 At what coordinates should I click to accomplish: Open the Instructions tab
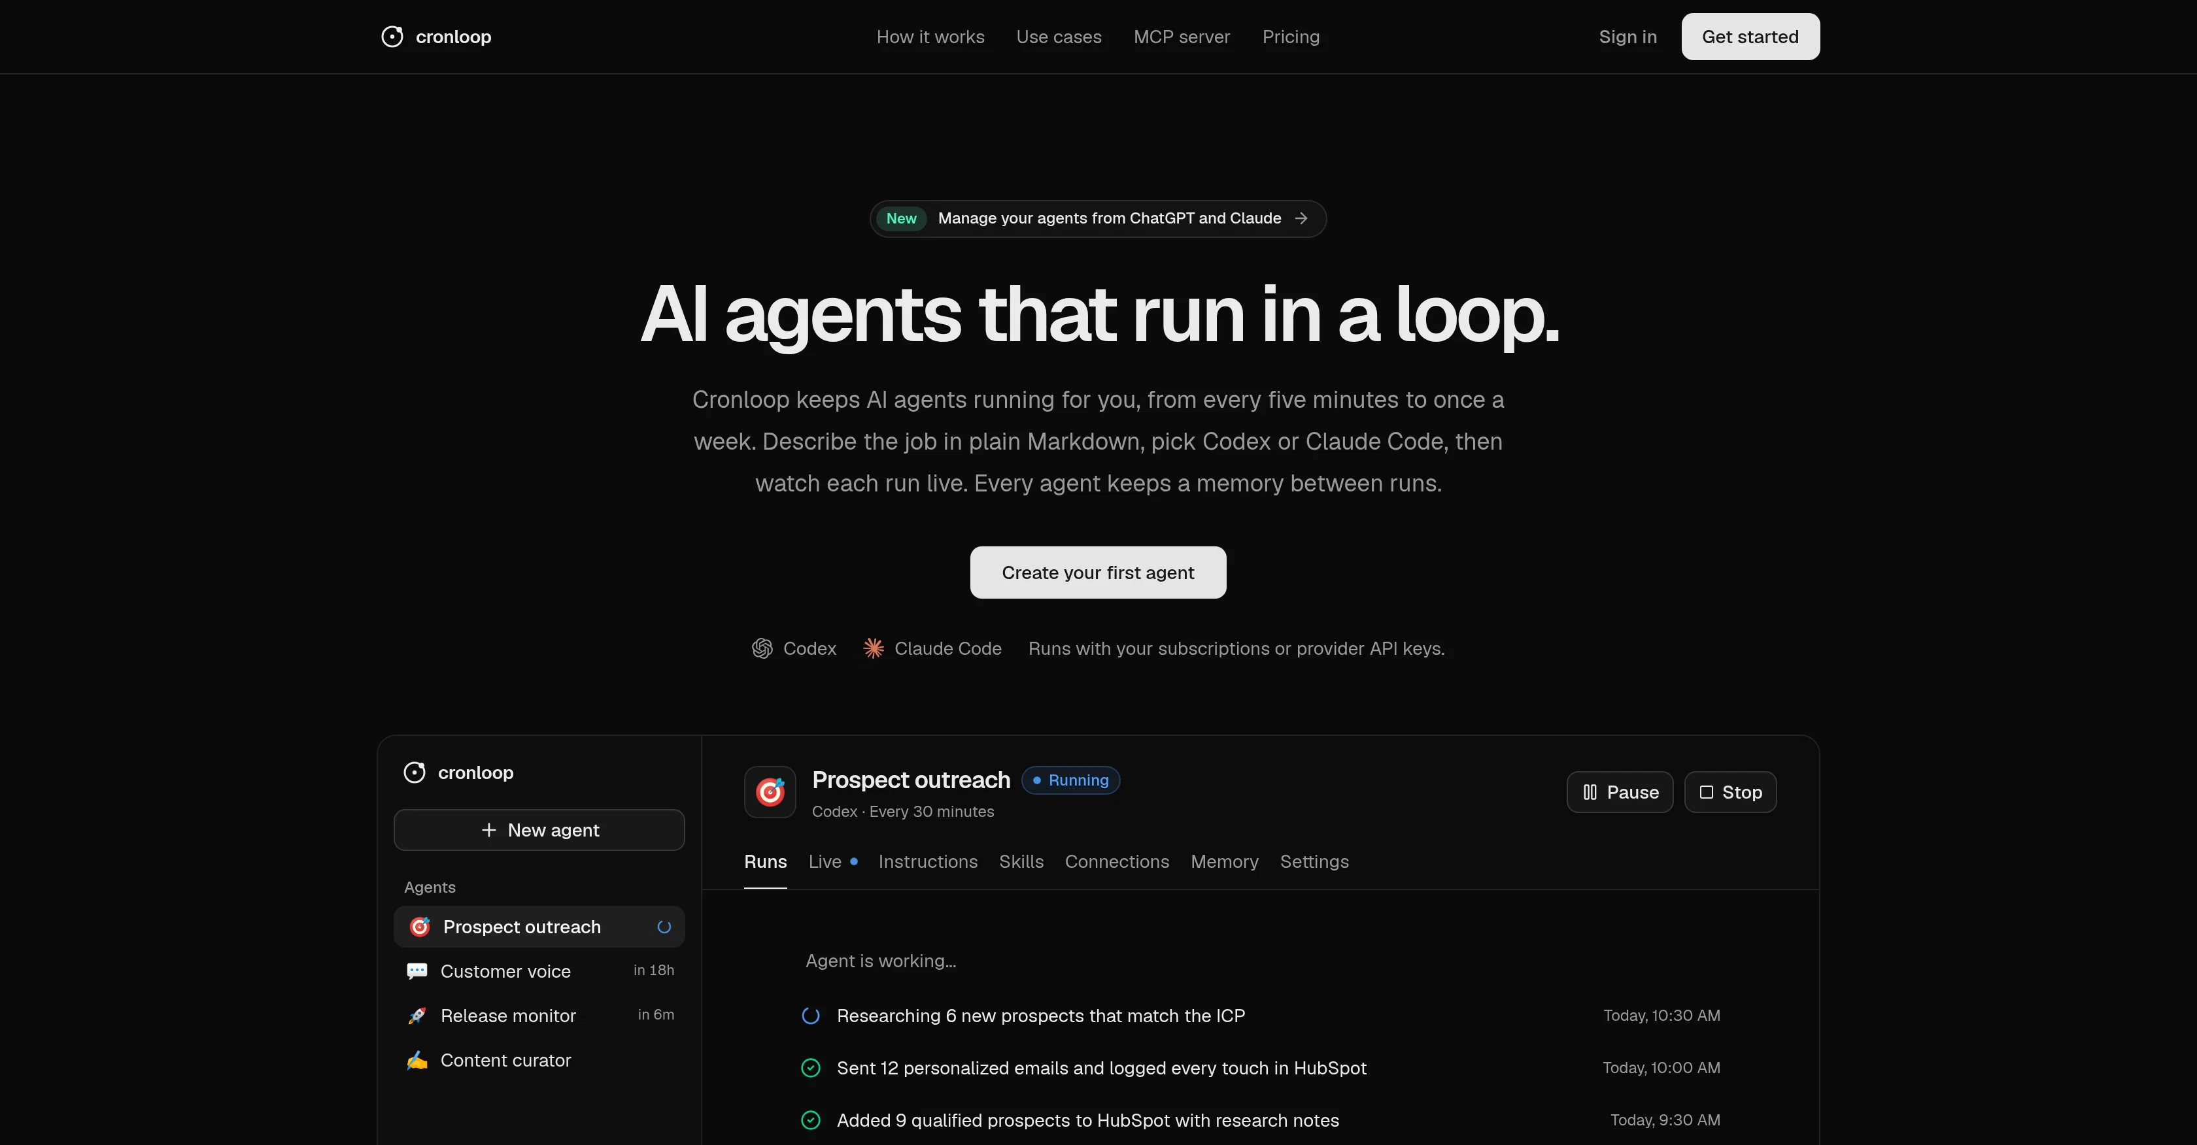click(928, 861)
